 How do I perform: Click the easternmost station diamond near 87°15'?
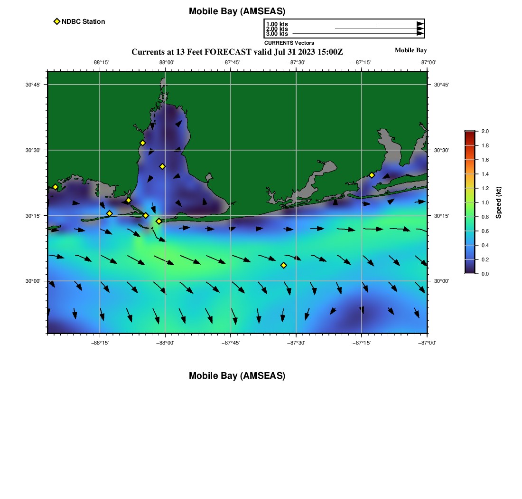coord(372,175)
